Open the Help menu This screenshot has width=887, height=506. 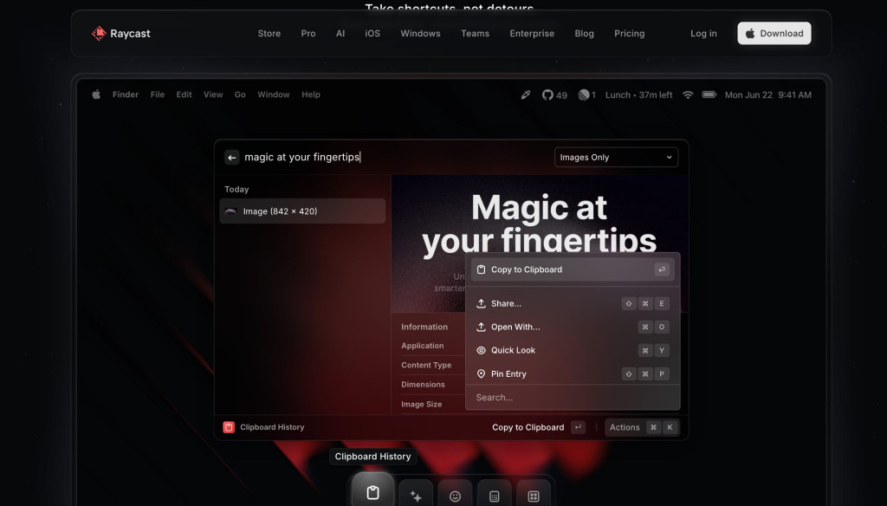click(311, 94)
